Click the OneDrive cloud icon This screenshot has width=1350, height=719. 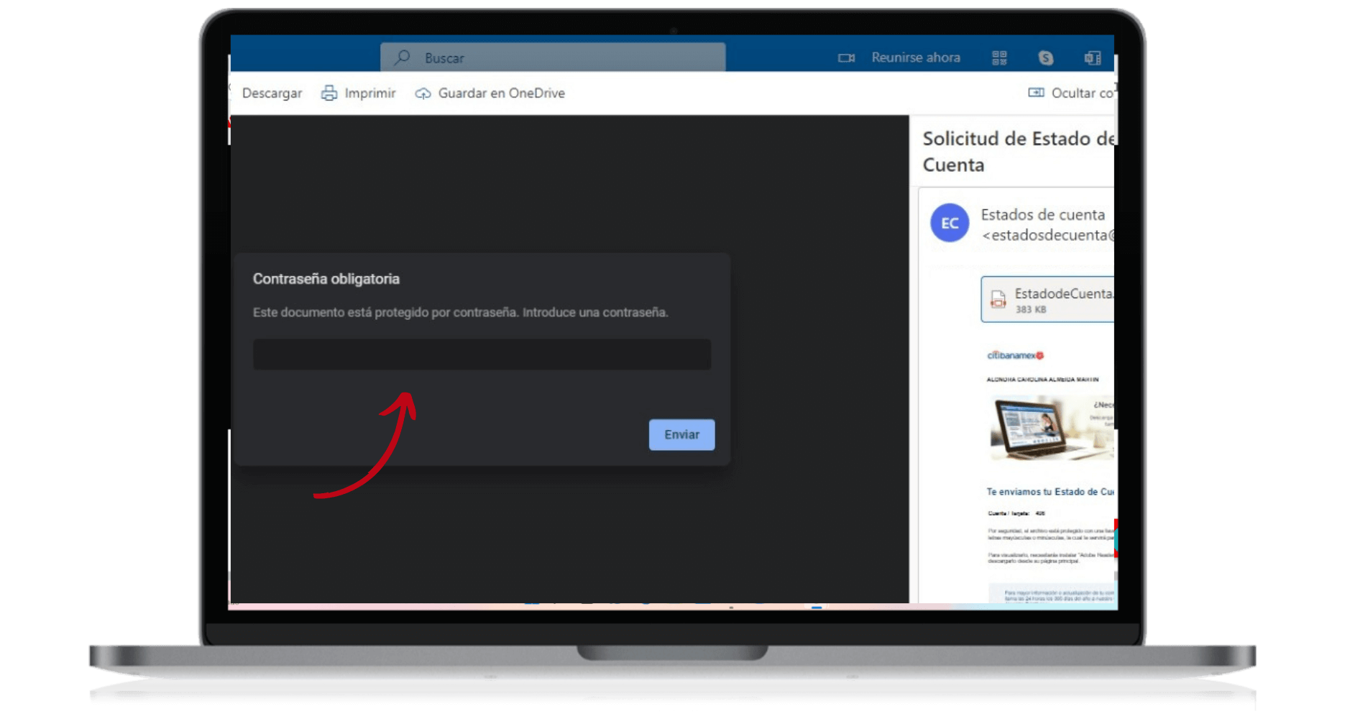pyautogui.click(x=423, y=93)
